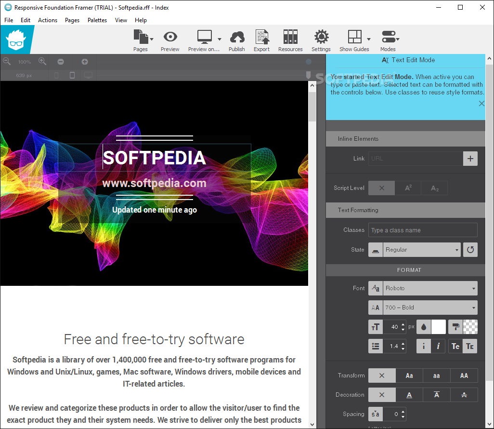Expand the Pages dropdown arrow
The height and width of the screenshot is (429, 494).
(x=152, y=40)
